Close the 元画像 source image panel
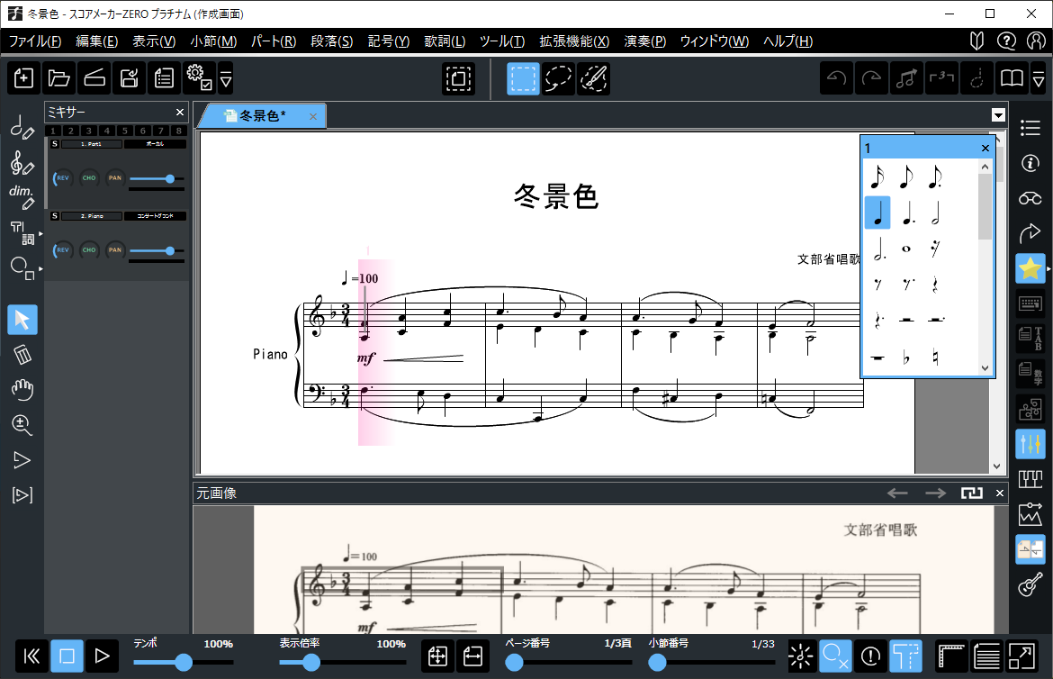The height and width of the screenshot is (679, 1053). coord(999,493)
